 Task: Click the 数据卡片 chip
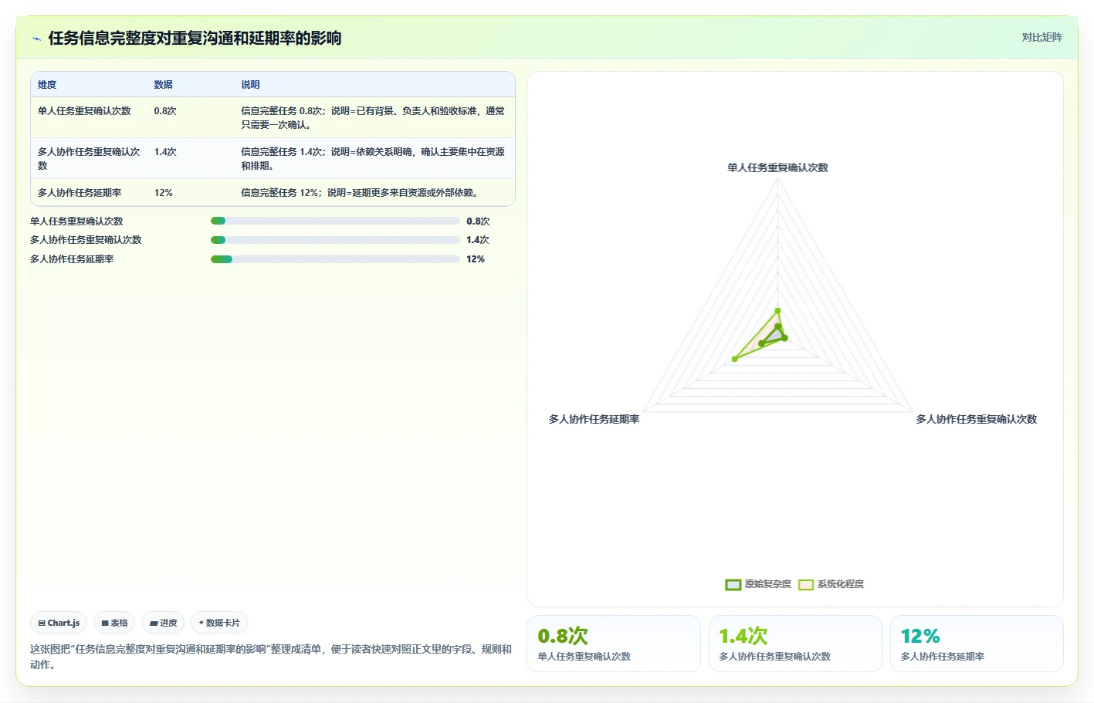point(219,623)
